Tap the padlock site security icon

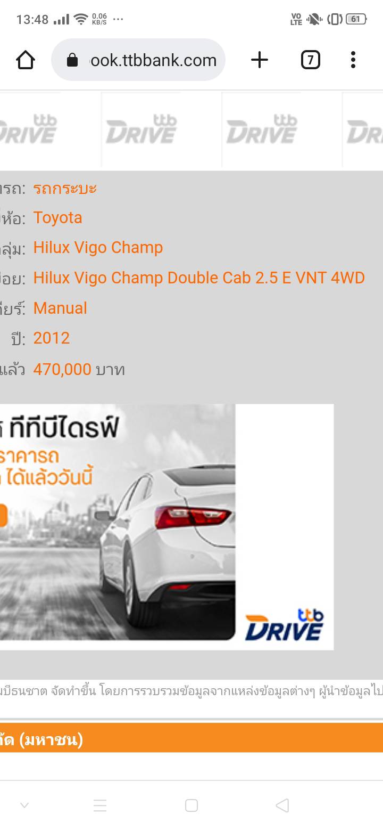[x=72, y=60]
